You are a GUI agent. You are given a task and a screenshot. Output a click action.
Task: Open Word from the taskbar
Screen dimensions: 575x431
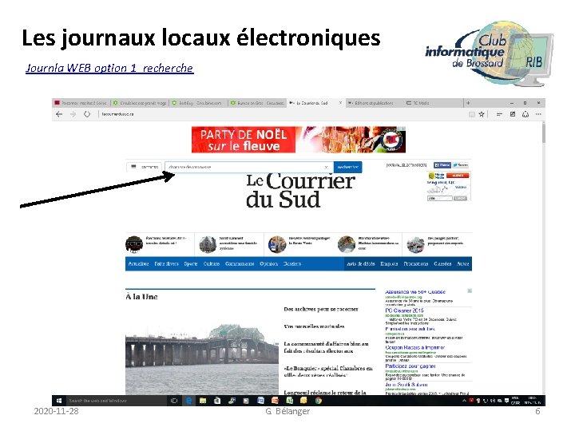[x=260, y=401]
